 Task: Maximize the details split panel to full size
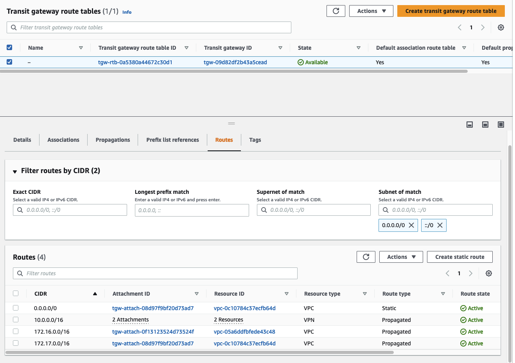(x=501, y=125)
